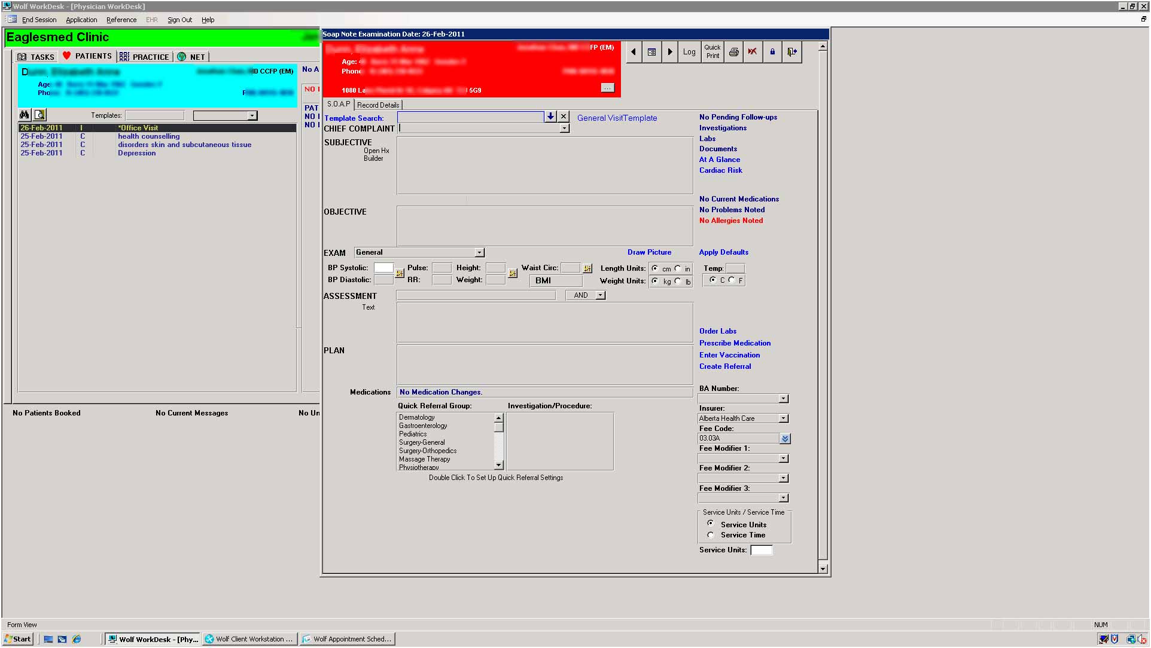This screenshot has width=1151, height=648.
Task: Click the blue padlock lock icon
Action: click(772, 52)
